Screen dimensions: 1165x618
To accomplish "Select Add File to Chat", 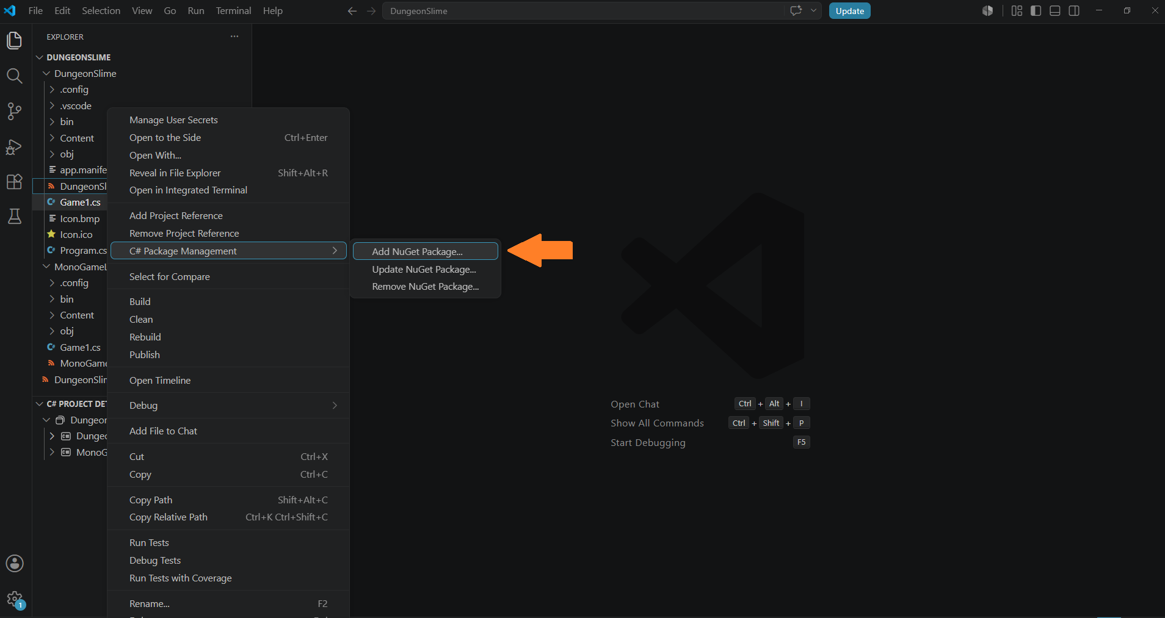I will (x=228, y=431).
